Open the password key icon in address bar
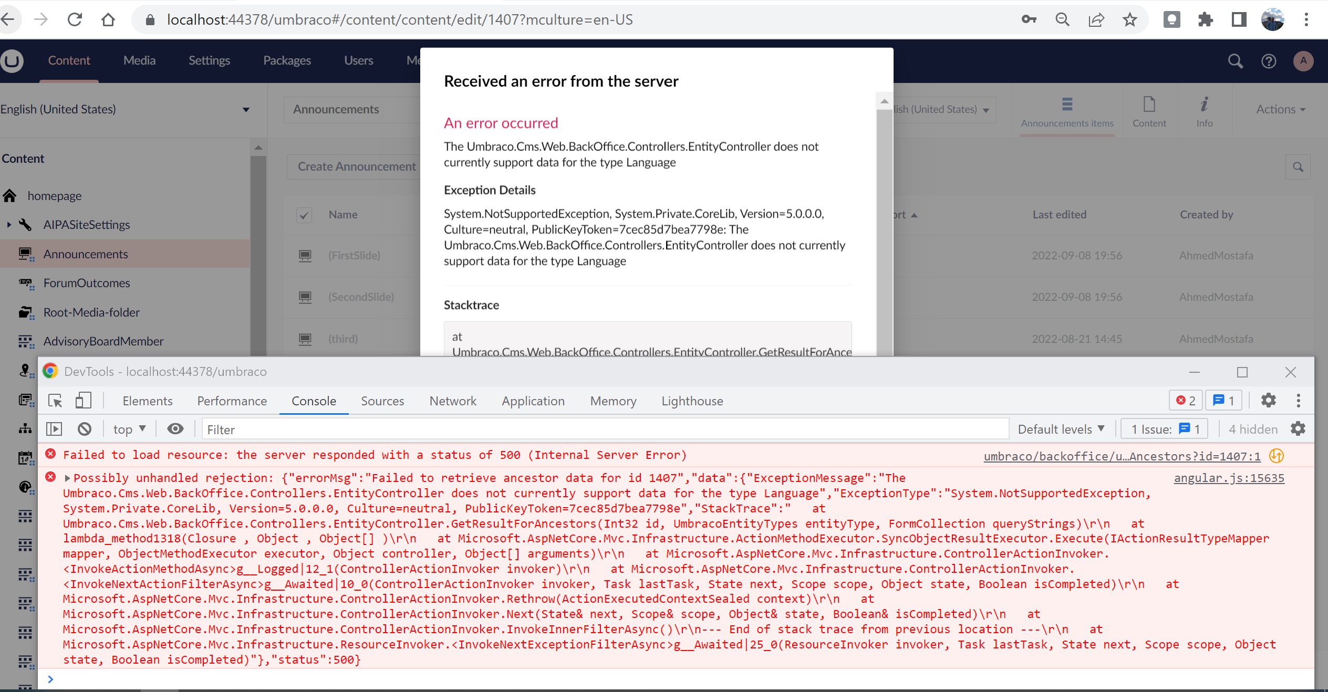This screenshot has height=692, width=1328. 1029,19
